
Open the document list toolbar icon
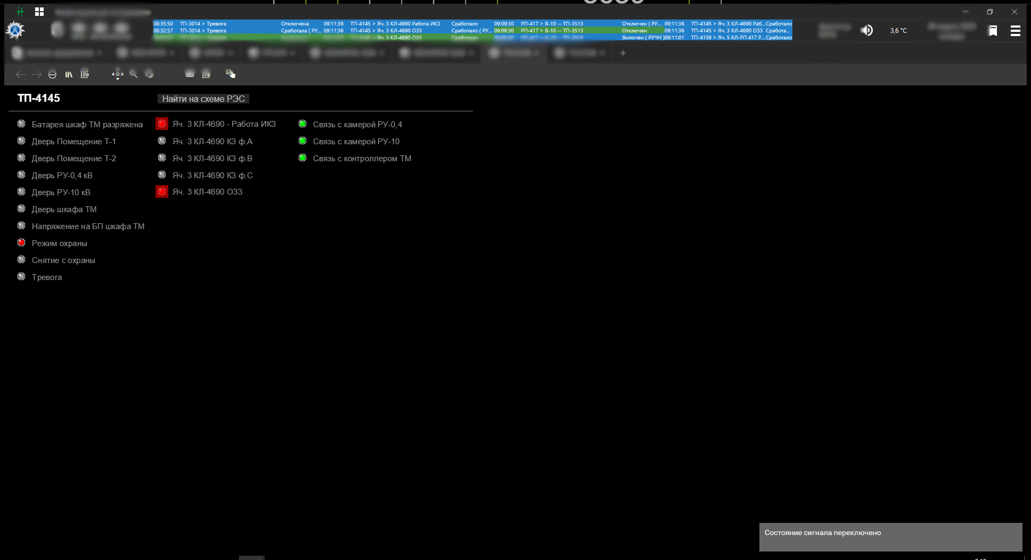coord(85,74)
